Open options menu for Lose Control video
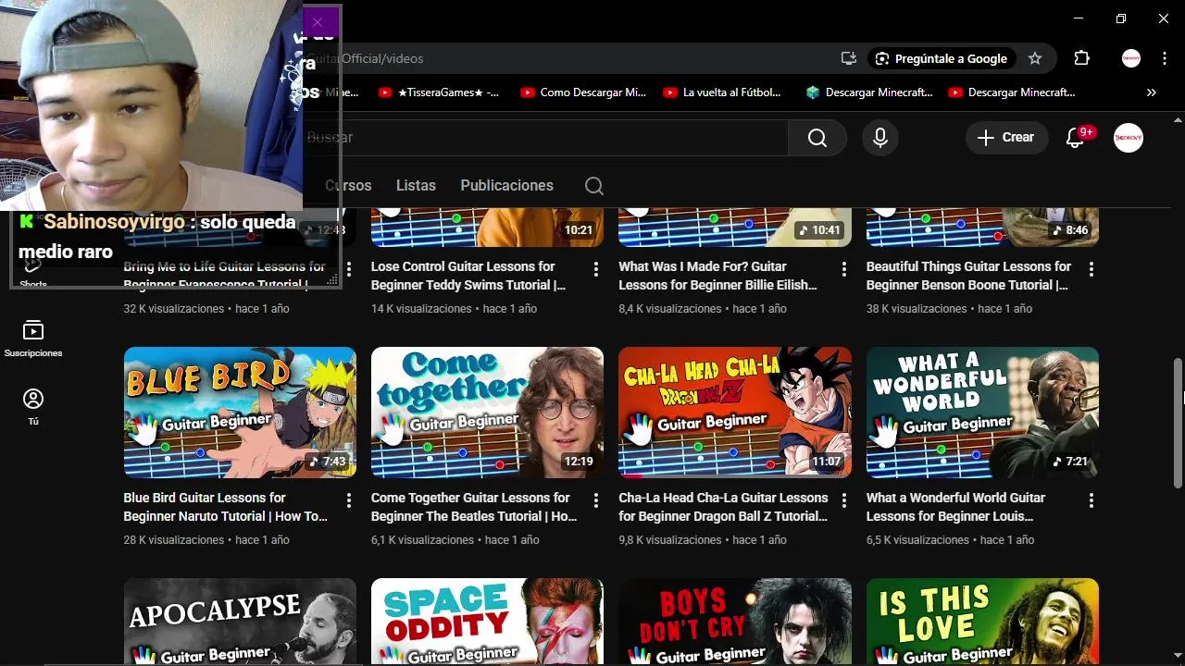Image resolution: width=1185 pixels, height=666 pixels. [x=596, y=269]
